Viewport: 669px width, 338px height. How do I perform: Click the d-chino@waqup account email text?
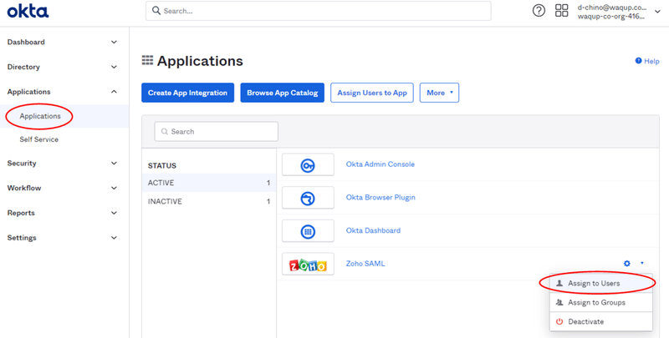(x=612, y=8)
